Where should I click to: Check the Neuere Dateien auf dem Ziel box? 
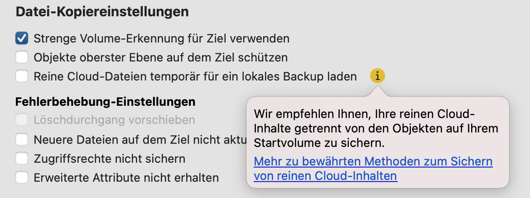coord(22,140)
